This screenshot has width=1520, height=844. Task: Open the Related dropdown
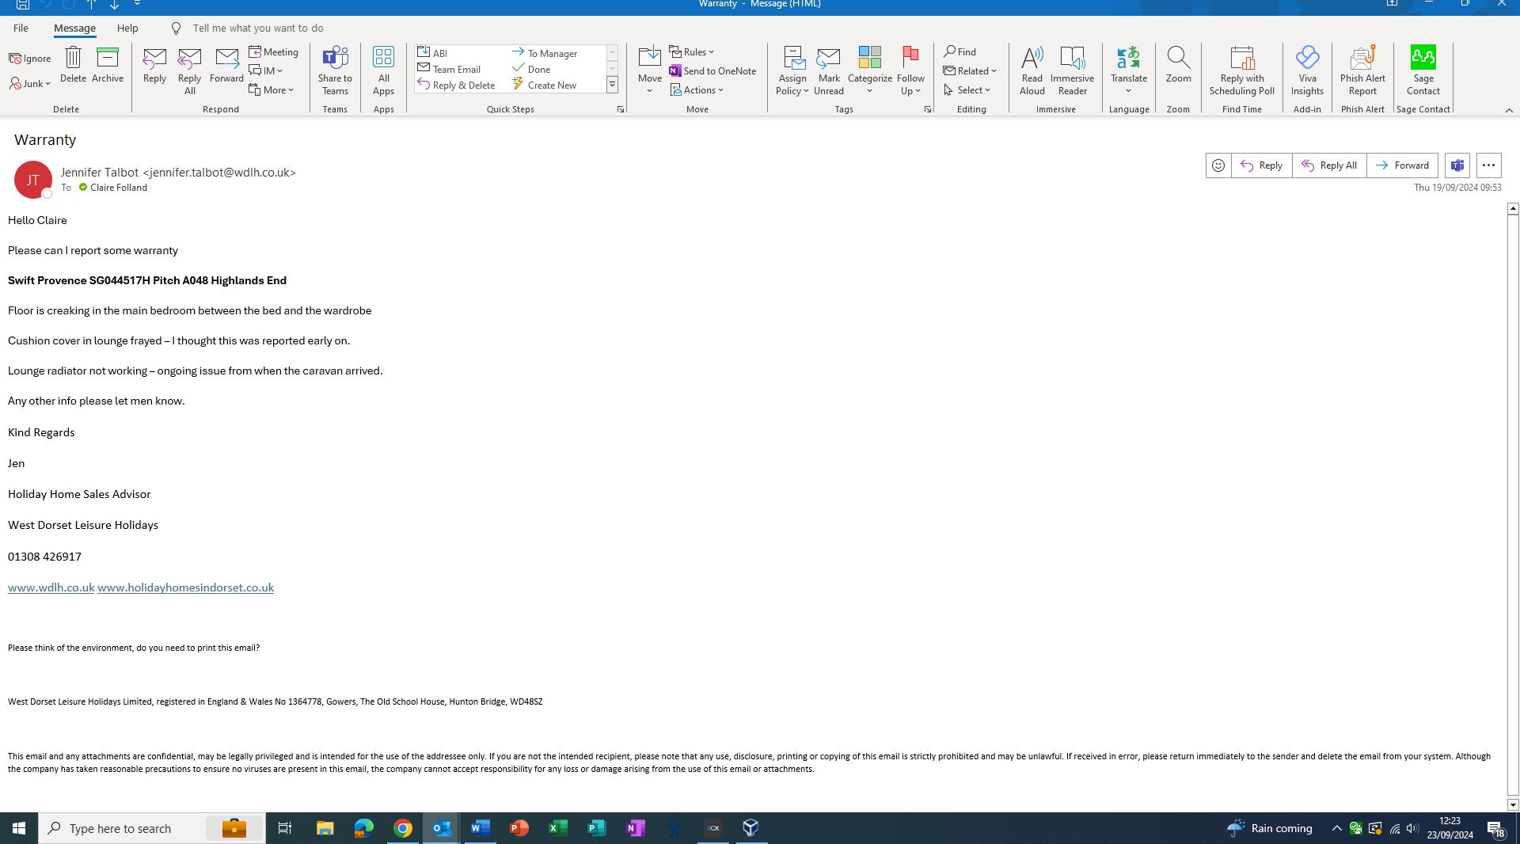[971, 71]
